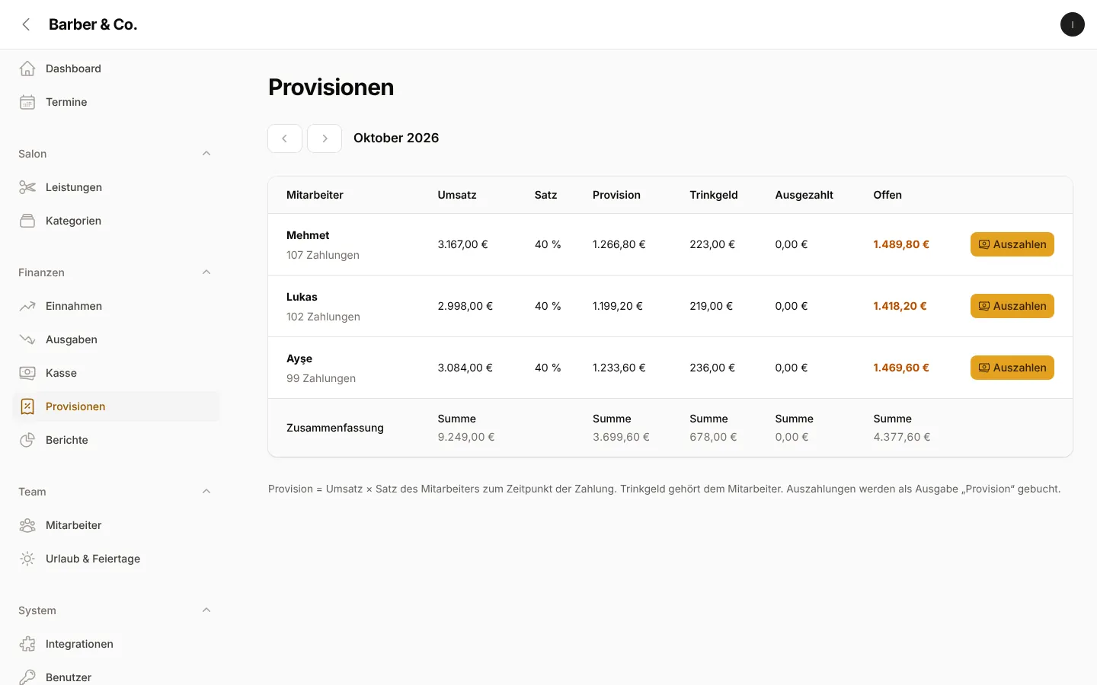This screenshot has width=1097, height=685.
Task: Collapse the Salon section
Action: (206, 154)
